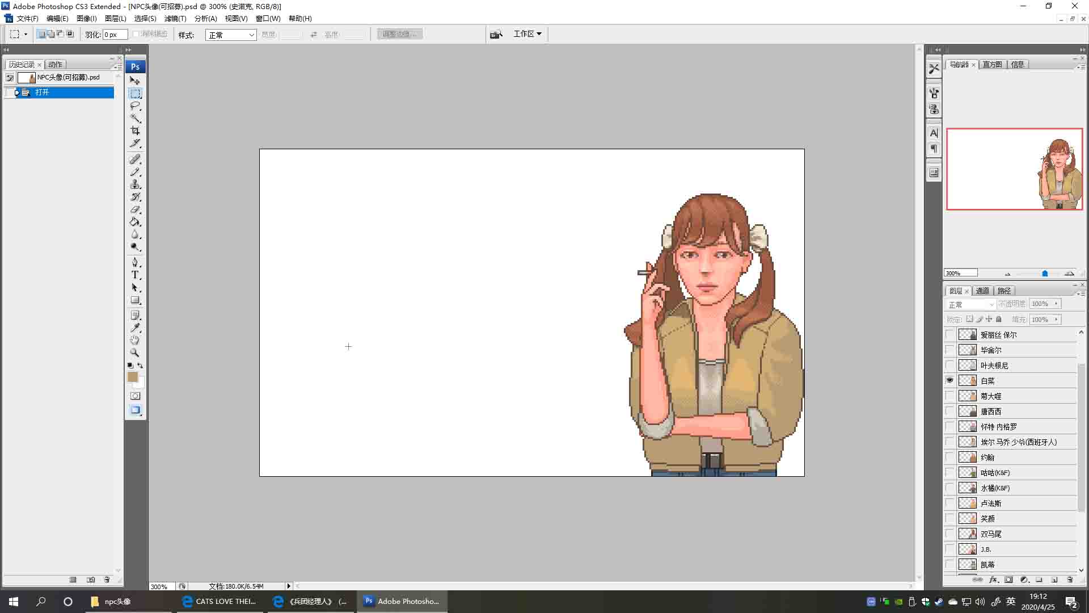Select the Lasso tool
The image size is (1089, 613).
tap(135, 106)
